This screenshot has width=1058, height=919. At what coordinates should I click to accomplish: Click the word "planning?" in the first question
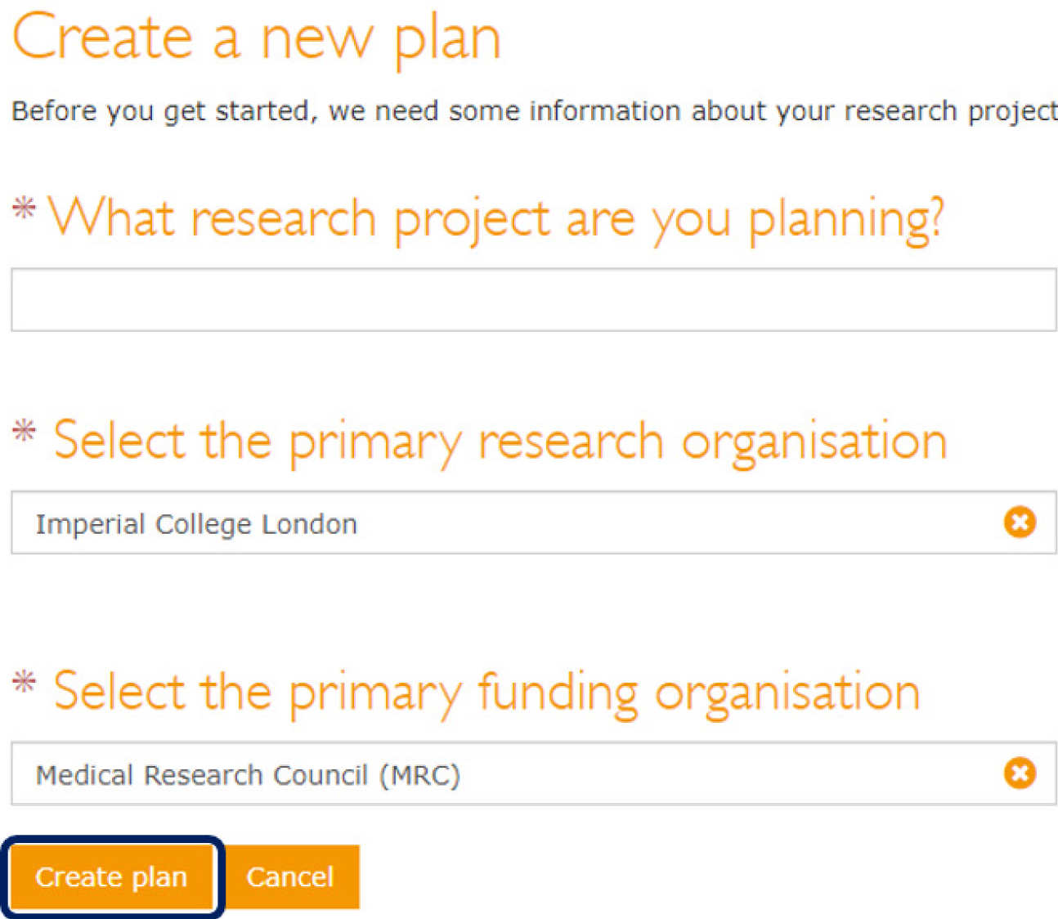coord(846,219)
